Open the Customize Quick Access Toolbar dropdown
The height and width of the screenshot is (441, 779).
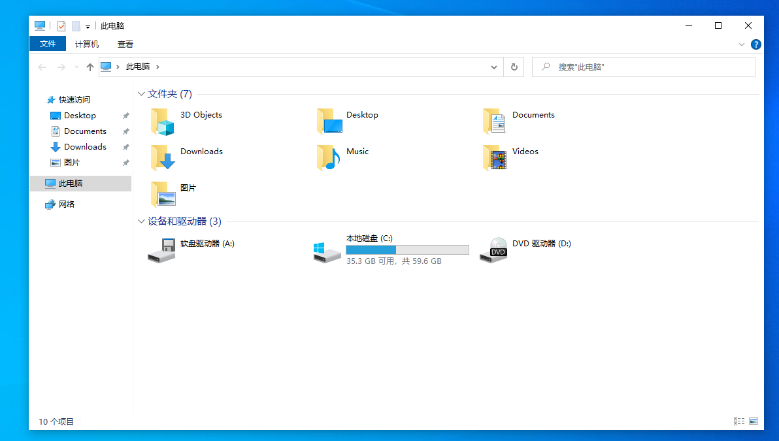click(88, 26)
